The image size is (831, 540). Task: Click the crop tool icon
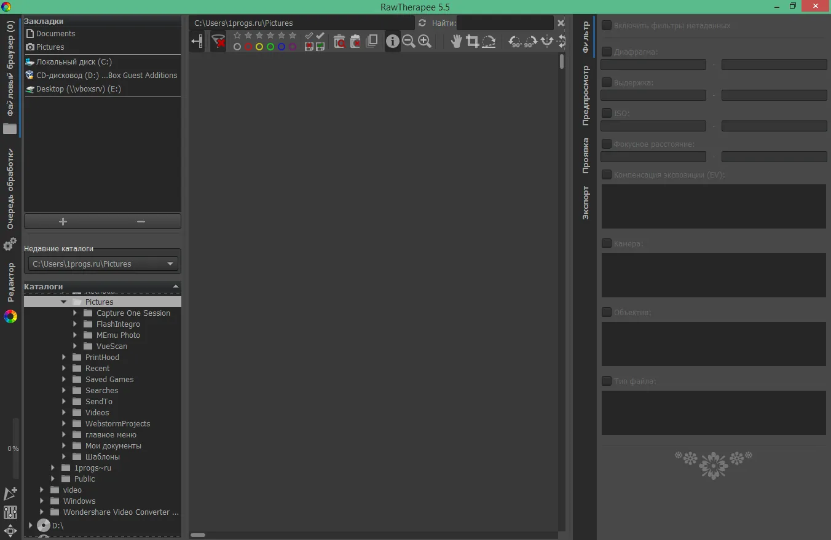472,41
